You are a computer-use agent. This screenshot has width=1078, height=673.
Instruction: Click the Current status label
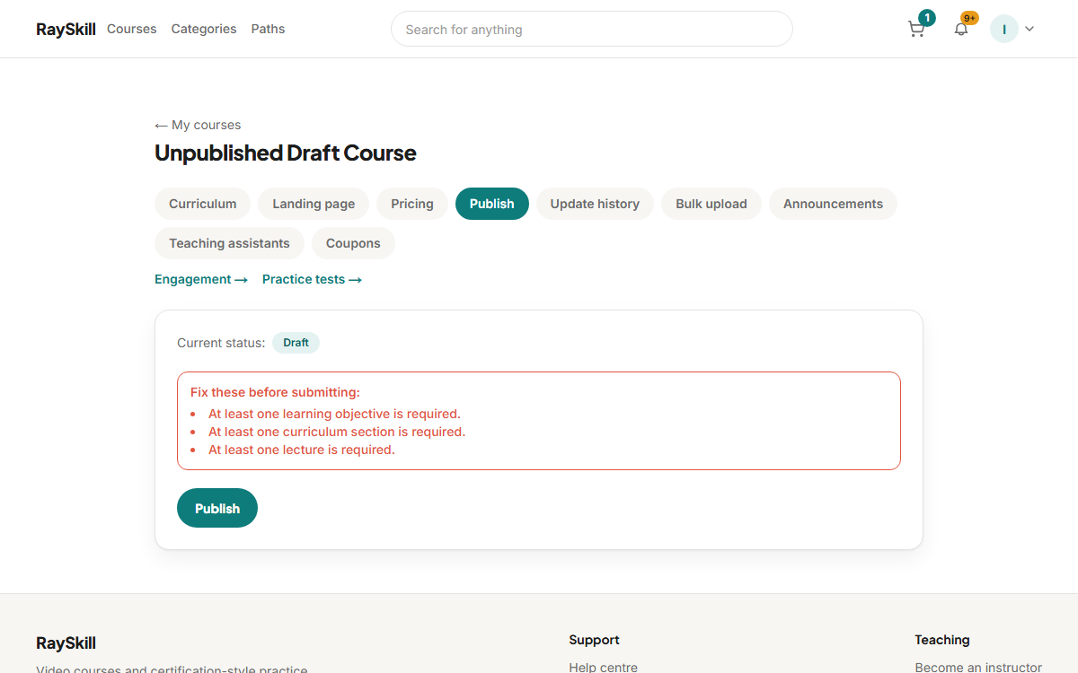point(221,343)
